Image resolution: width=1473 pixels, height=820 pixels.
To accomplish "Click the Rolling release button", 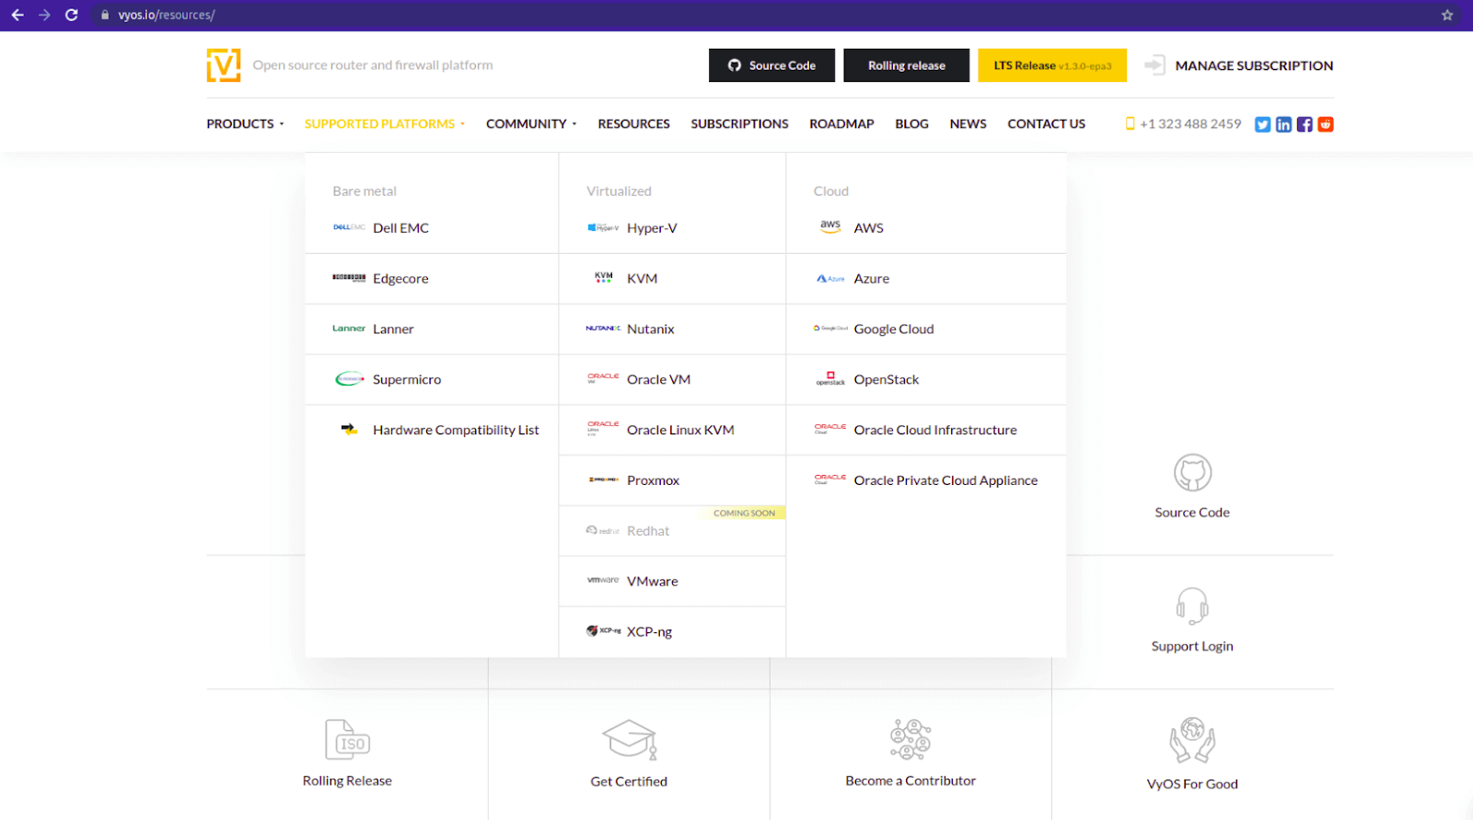I will click(x=906, y=65).
